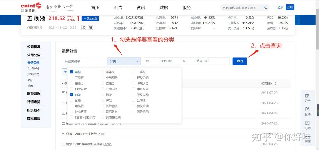
Task: Open the 数据 nav menu
Action: coord(164,8)
